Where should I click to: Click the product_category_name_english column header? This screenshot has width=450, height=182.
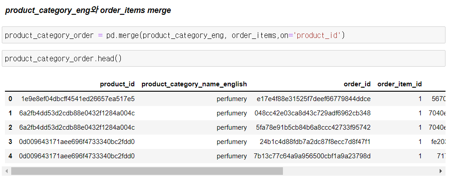[x=194, y=84]
